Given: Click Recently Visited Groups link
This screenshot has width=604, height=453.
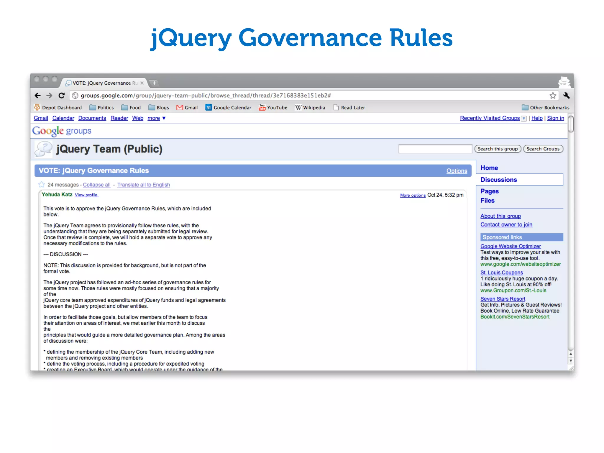Looking at the screenshot, I should point(490,118).
